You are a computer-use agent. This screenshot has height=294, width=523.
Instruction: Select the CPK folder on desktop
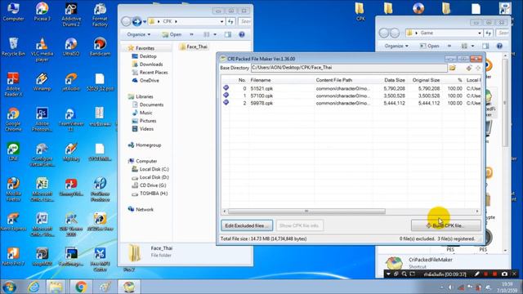click(360, 11)
